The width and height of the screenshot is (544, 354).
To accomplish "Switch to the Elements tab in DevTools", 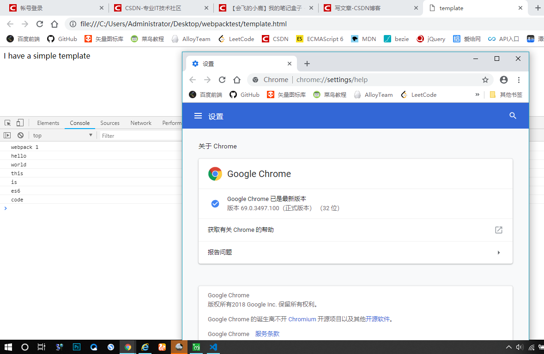I will (x=48, y=123).
